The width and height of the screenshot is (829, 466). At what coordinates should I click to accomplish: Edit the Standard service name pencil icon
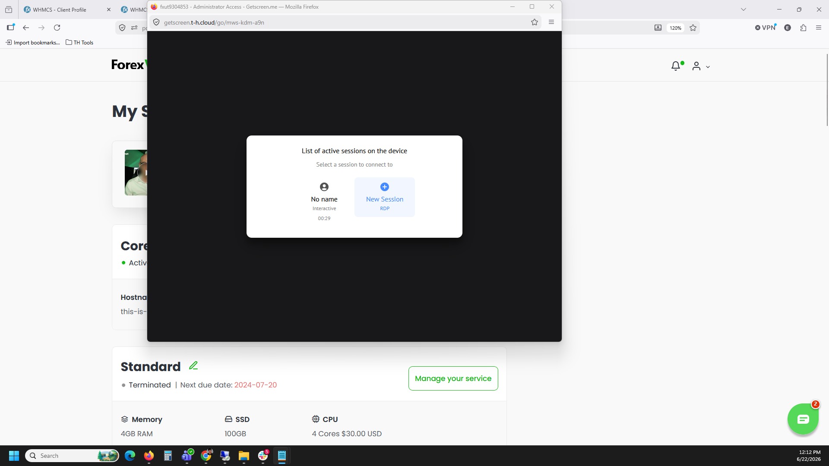point(193,366)
